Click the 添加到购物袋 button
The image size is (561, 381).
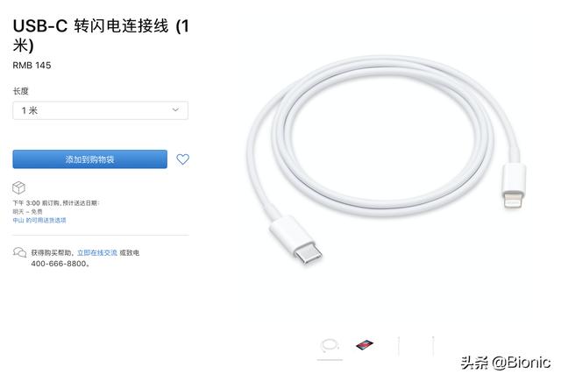tap(89, 159)
